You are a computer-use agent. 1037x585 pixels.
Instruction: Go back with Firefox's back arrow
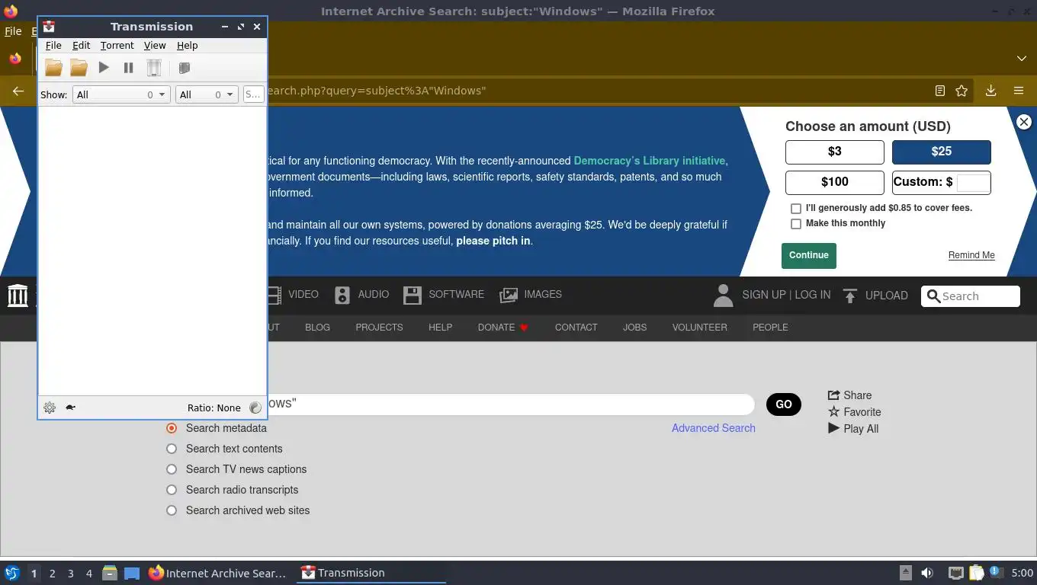pyautogui.click(x=18, y=91)
